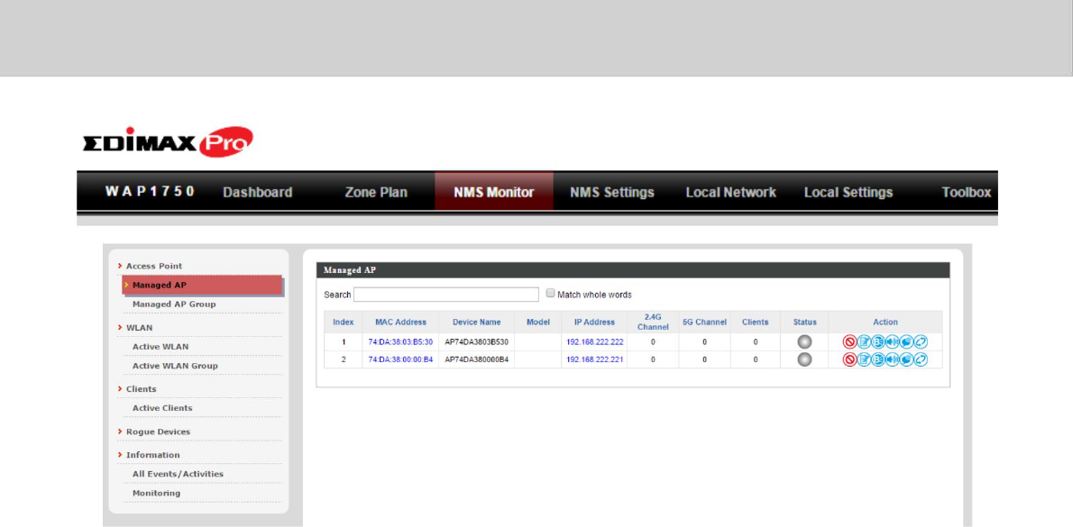
Task: Open Active Clients in the sidebar
Action: coord(162,408)
